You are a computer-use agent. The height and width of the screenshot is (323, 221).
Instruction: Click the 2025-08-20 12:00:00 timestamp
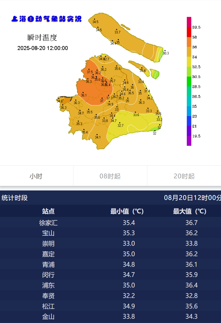(42, 48)
